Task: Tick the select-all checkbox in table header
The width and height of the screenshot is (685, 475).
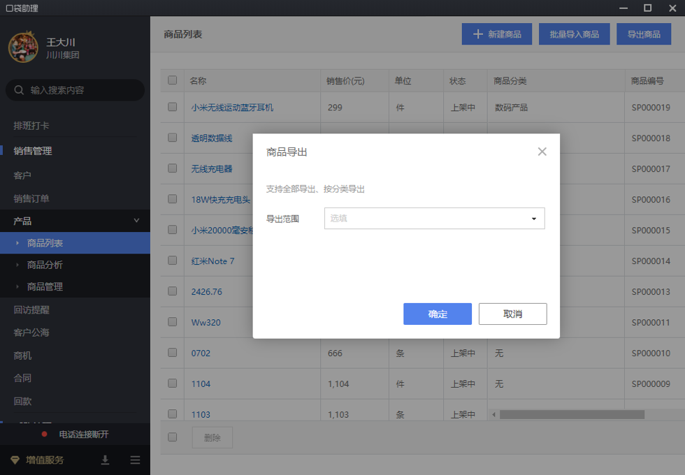Action: [x=173, y=80]
